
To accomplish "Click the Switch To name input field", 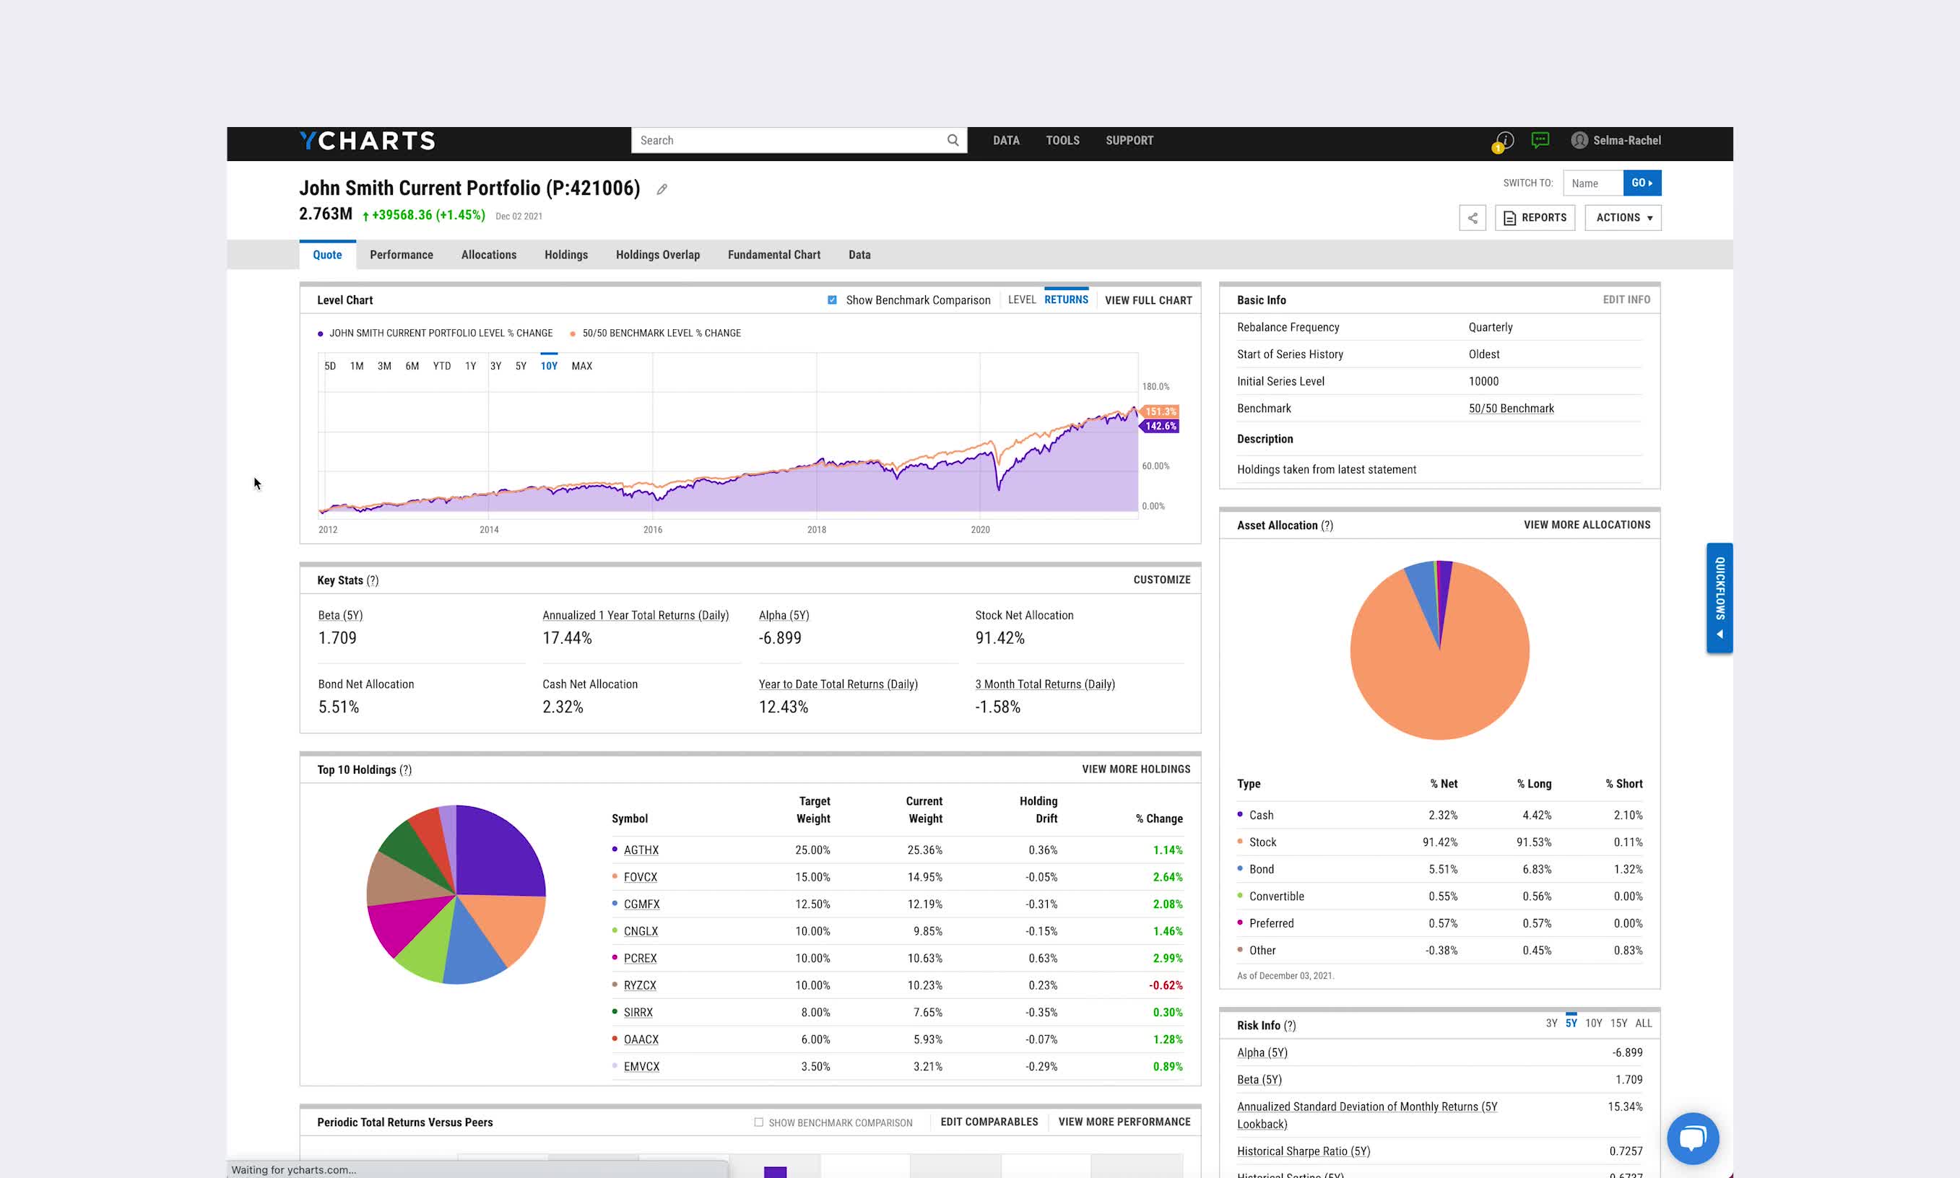I will coord(1592,183).
